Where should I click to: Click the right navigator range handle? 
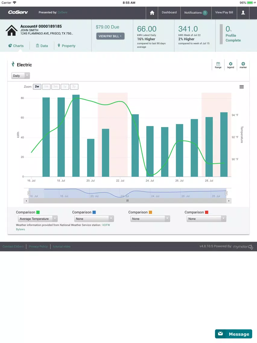pyautogui.click(x=226, y=193)
